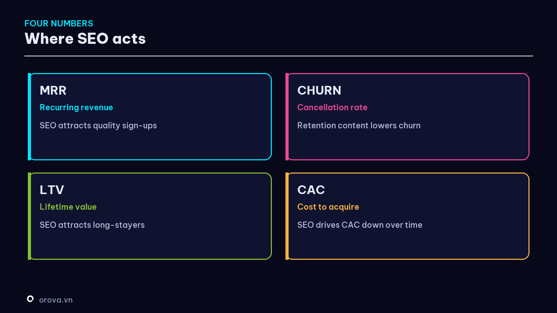
Task: Click the cyan accent bar of MRR card
Action: 30,117
